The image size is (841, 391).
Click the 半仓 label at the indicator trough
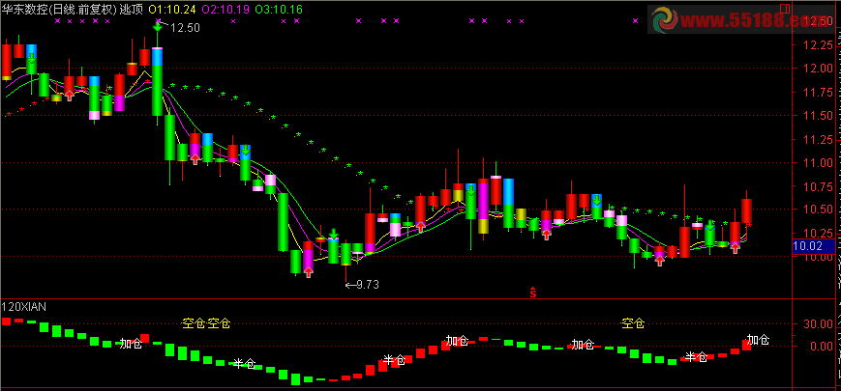(x=244, y=364)
